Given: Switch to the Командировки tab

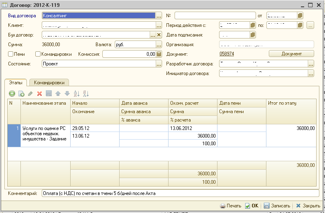Looking at the screenshot, I should [49, 83].
